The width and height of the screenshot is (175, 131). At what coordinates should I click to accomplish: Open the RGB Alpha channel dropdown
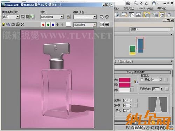(85, 24)
